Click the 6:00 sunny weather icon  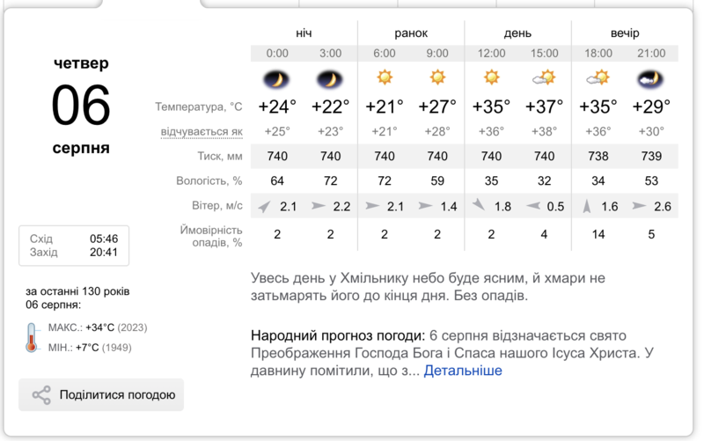click(385, 77)
